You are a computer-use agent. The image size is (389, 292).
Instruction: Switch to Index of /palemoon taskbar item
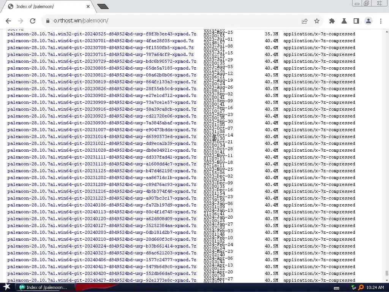click(x=45, y=287)
